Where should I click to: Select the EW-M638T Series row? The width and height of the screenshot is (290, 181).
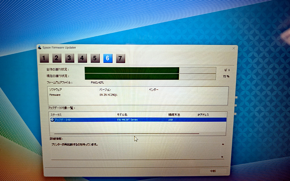point(138,120)
